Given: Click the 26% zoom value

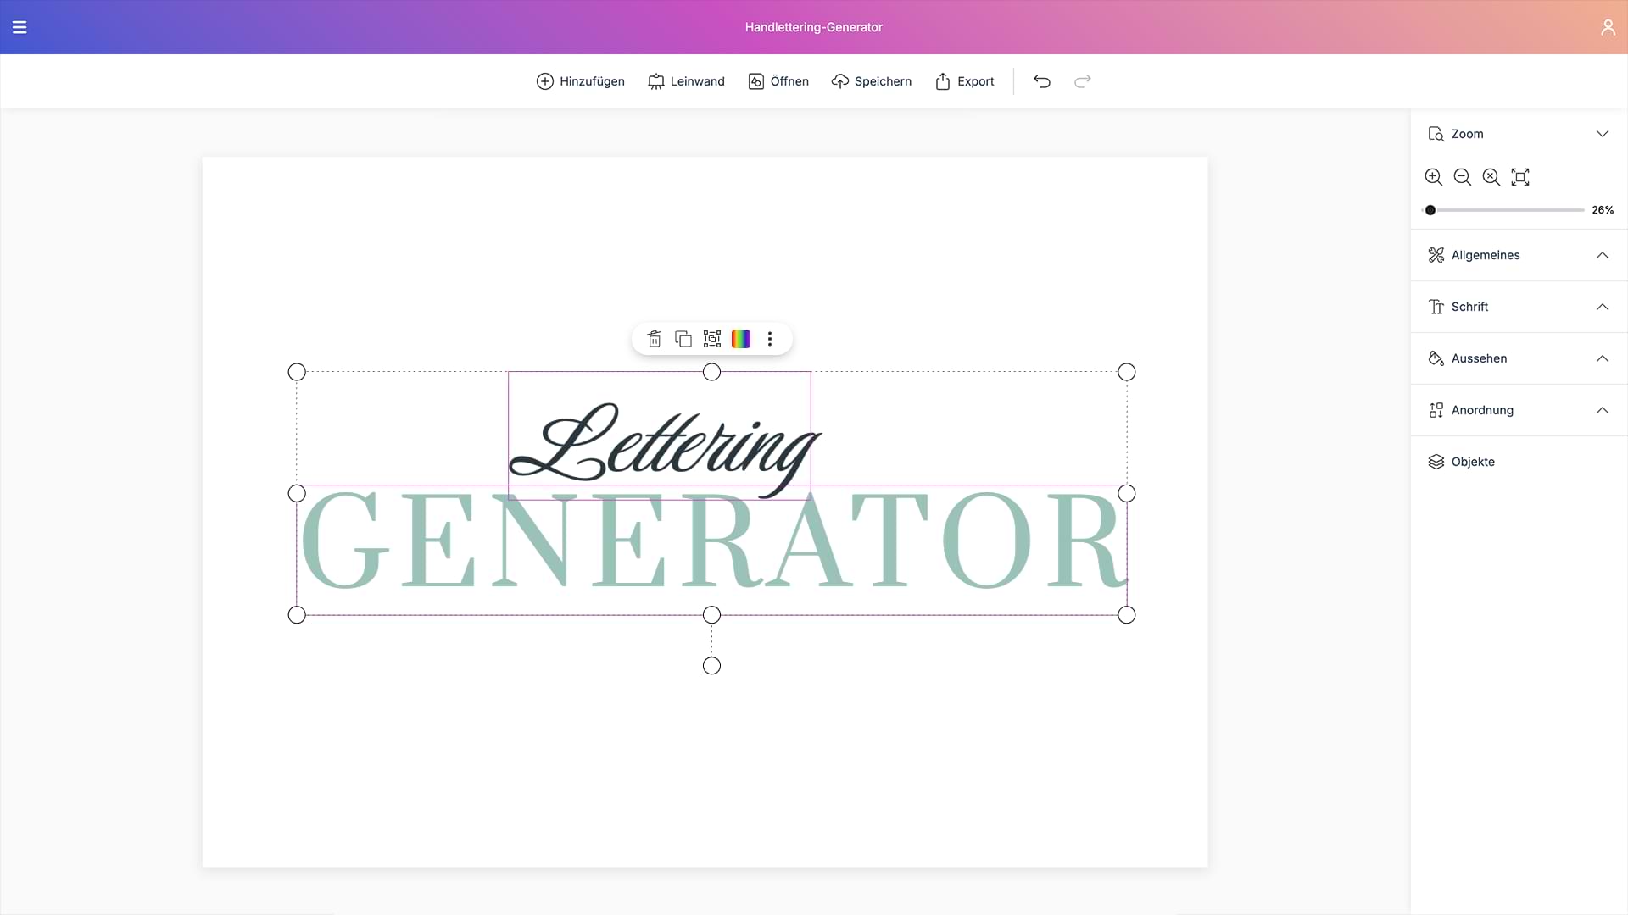Looking at the screenshot, I should 1603,210.
